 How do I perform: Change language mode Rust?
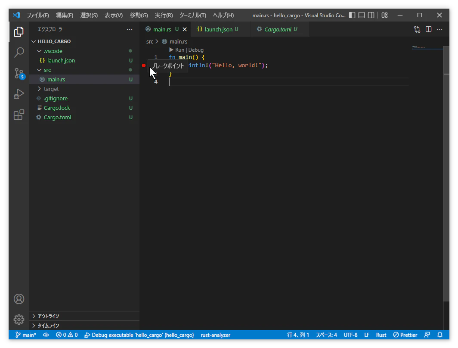(381, 335)
